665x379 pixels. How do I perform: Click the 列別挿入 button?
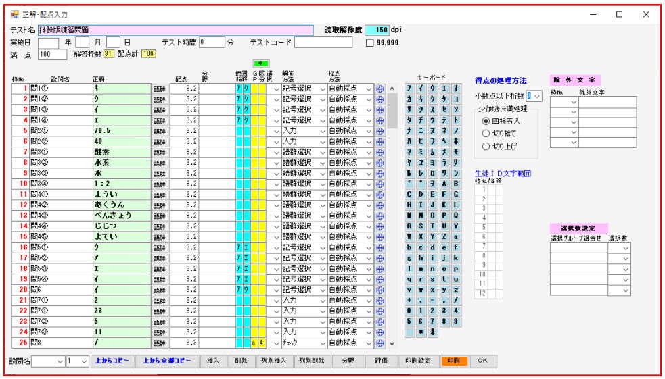point(273,361)
